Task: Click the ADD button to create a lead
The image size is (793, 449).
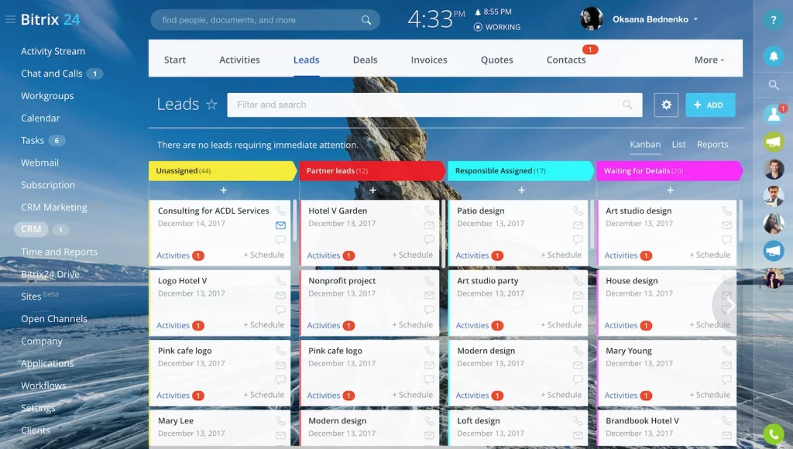Action: click(710, 105)
